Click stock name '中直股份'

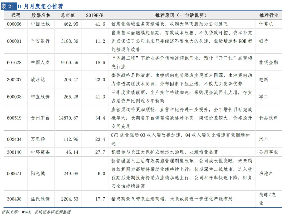point(40,97)
